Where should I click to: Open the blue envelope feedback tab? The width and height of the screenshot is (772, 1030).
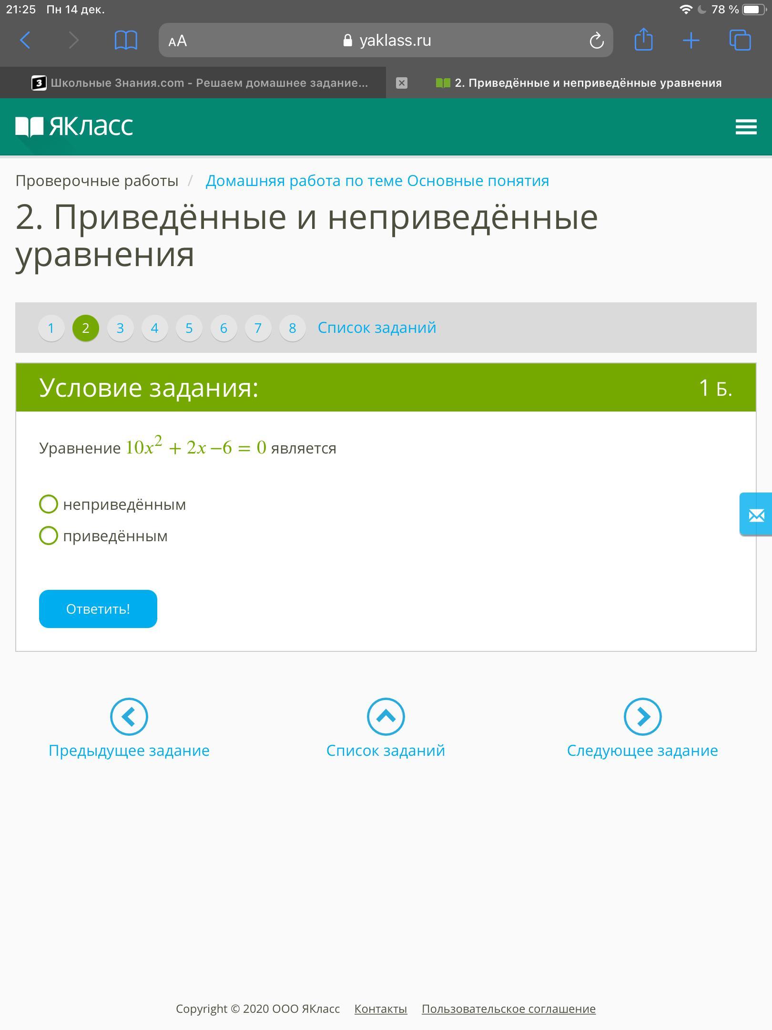(x=756, y=515)
